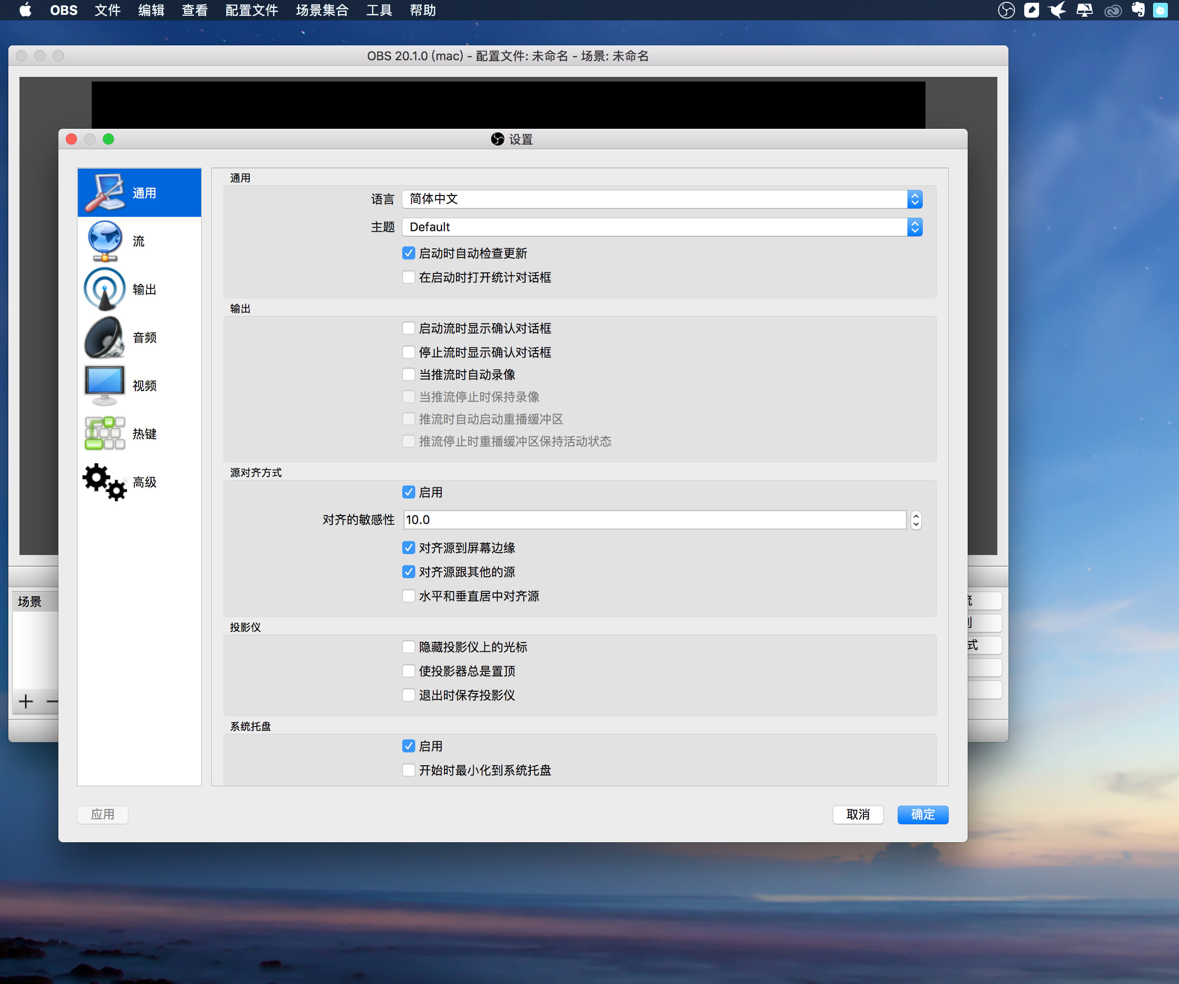Open the 音频 audio speaker icon
Image resolution: width=1179 pixels, height=984 pixels.
pos(105,337)
